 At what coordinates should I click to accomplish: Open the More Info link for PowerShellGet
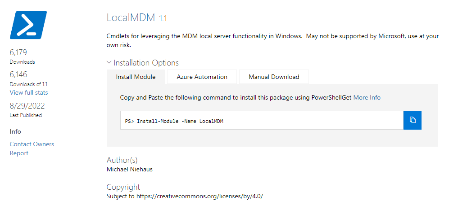(367, 97)
